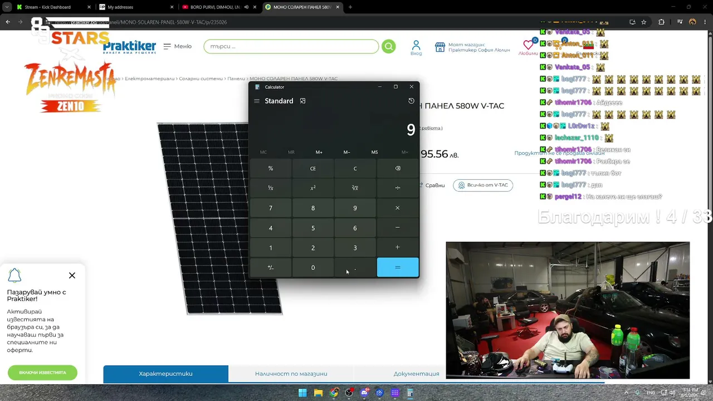Click the digit 5 key
Image resolution: width=713 pixels, height=401 pixels.
[313, 228]
